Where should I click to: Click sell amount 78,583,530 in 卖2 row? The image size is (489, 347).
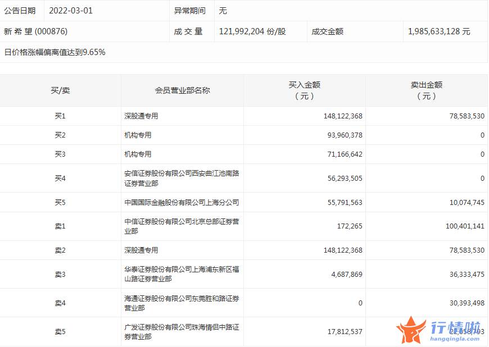(467, 250)
